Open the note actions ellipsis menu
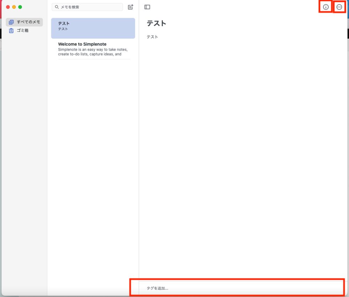Image resolution: width=349 pixels, height=297 pixels. pos(339,7)
